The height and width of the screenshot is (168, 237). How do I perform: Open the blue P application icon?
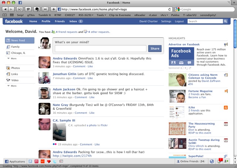tap(30, 161)
